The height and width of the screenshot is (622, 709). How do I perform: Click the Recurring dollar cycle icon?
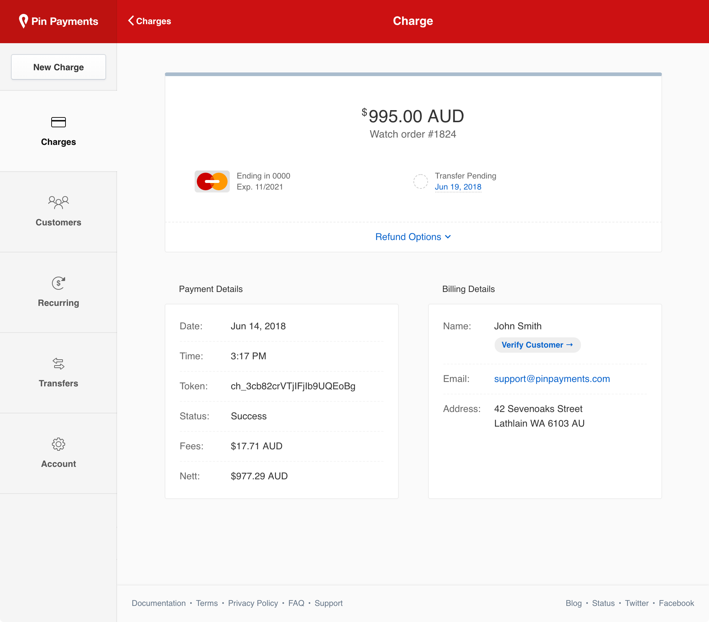click(x=59, y=283)
